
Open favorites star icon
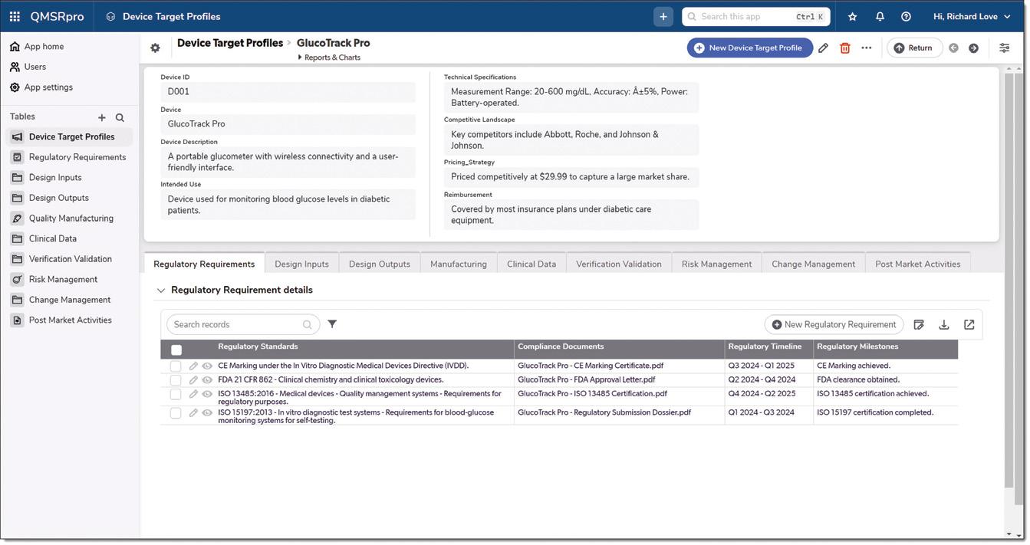pyautogui.click(x=852, y=16)
